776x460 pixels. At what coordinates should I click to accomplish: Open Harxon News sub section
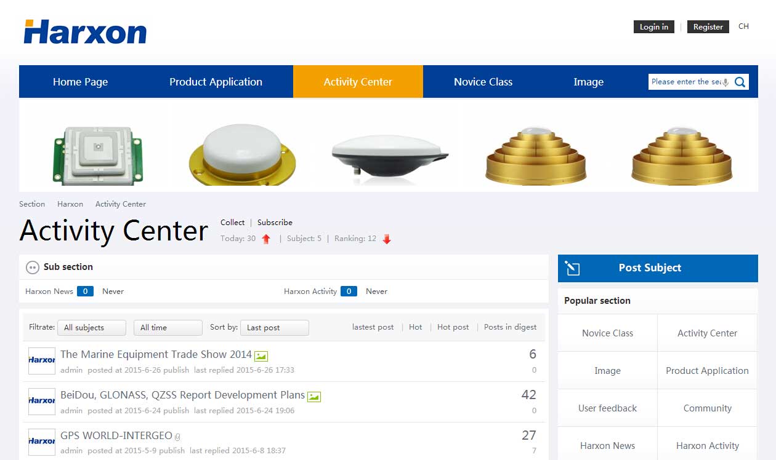tap(49, 291)
